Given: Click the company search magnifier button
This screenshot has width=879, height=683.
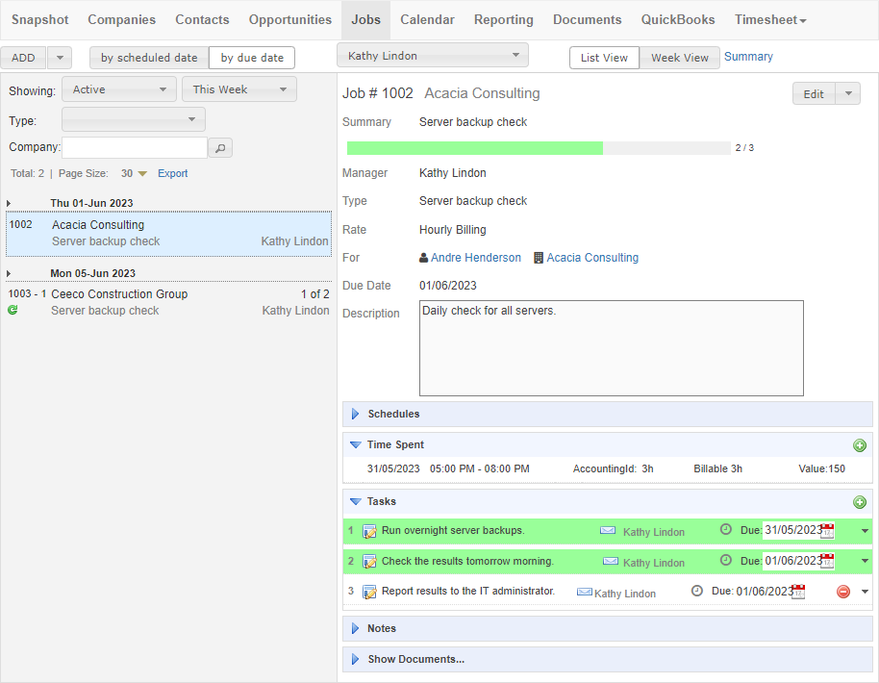Looking at the screenshot, I should point(220,148).
